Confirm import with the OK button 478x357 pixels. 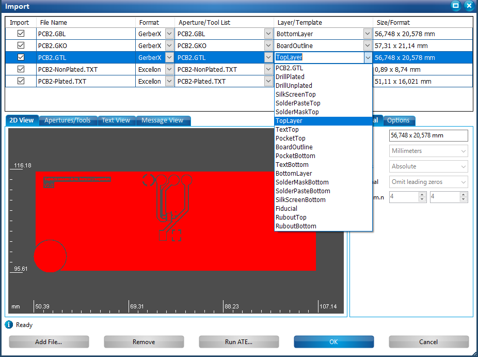coord(333,342)
